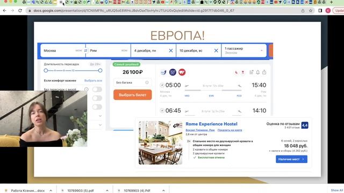
Task: Click the 05:00 departure time
Action: click(x=173, y=85)
